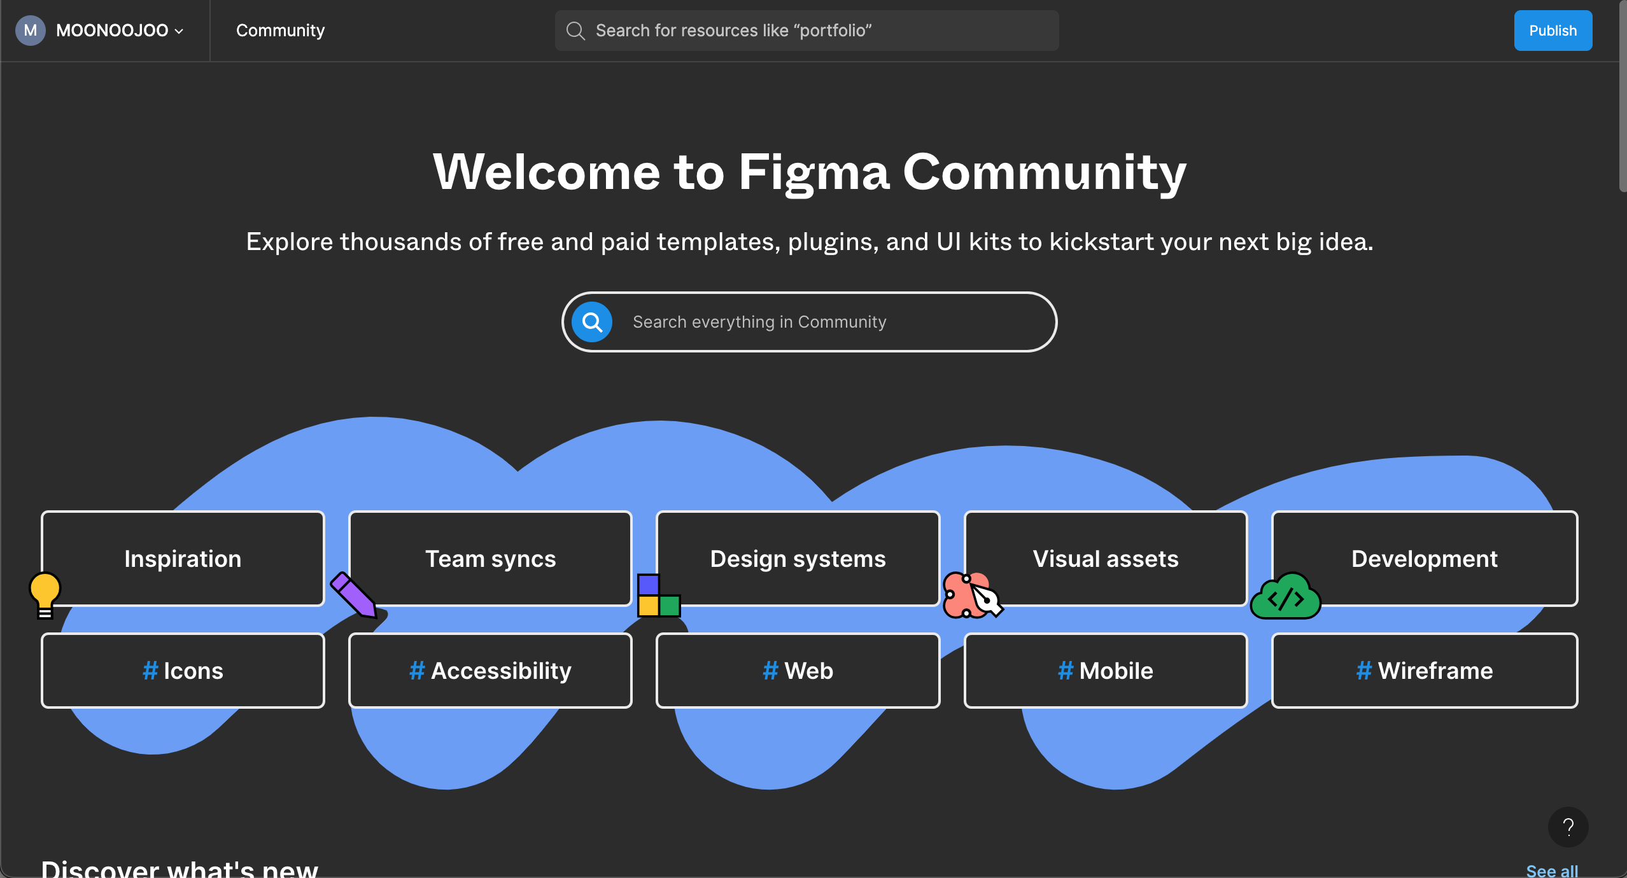Click the blue magnifier search icon
1627x878 pixels.
[591, 322]
